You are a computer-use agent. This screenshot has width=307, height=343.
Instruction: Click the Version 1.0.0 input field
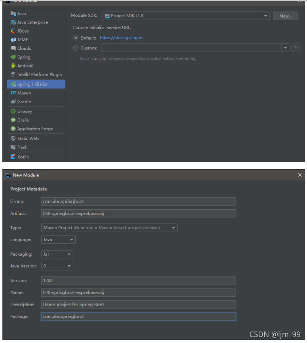(138, 281)
